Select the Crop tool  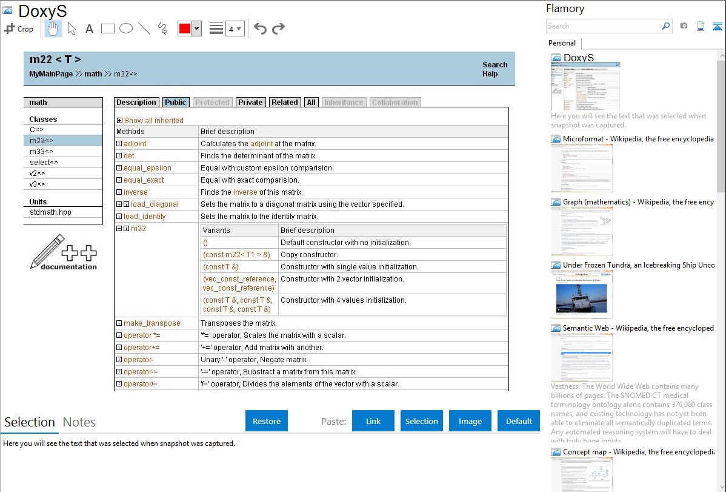coord(19,29)
